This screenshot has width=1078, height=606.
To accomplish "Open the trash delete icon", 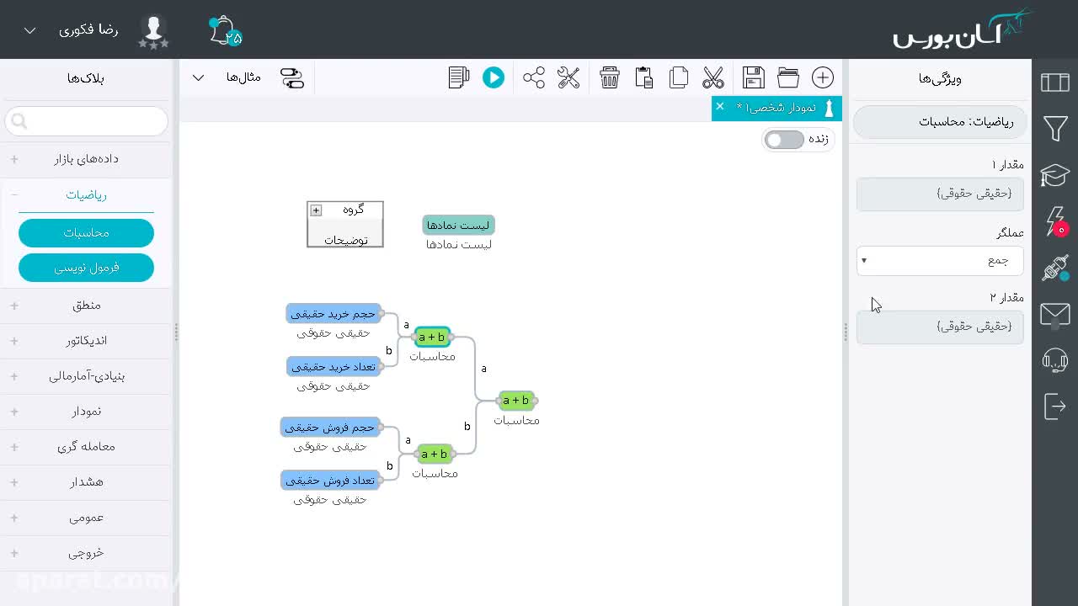I will [x=610, y=77].
